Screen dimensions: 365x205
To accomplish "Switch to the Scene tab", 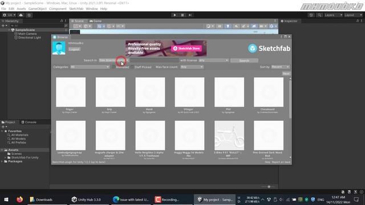I will (78, 21).
